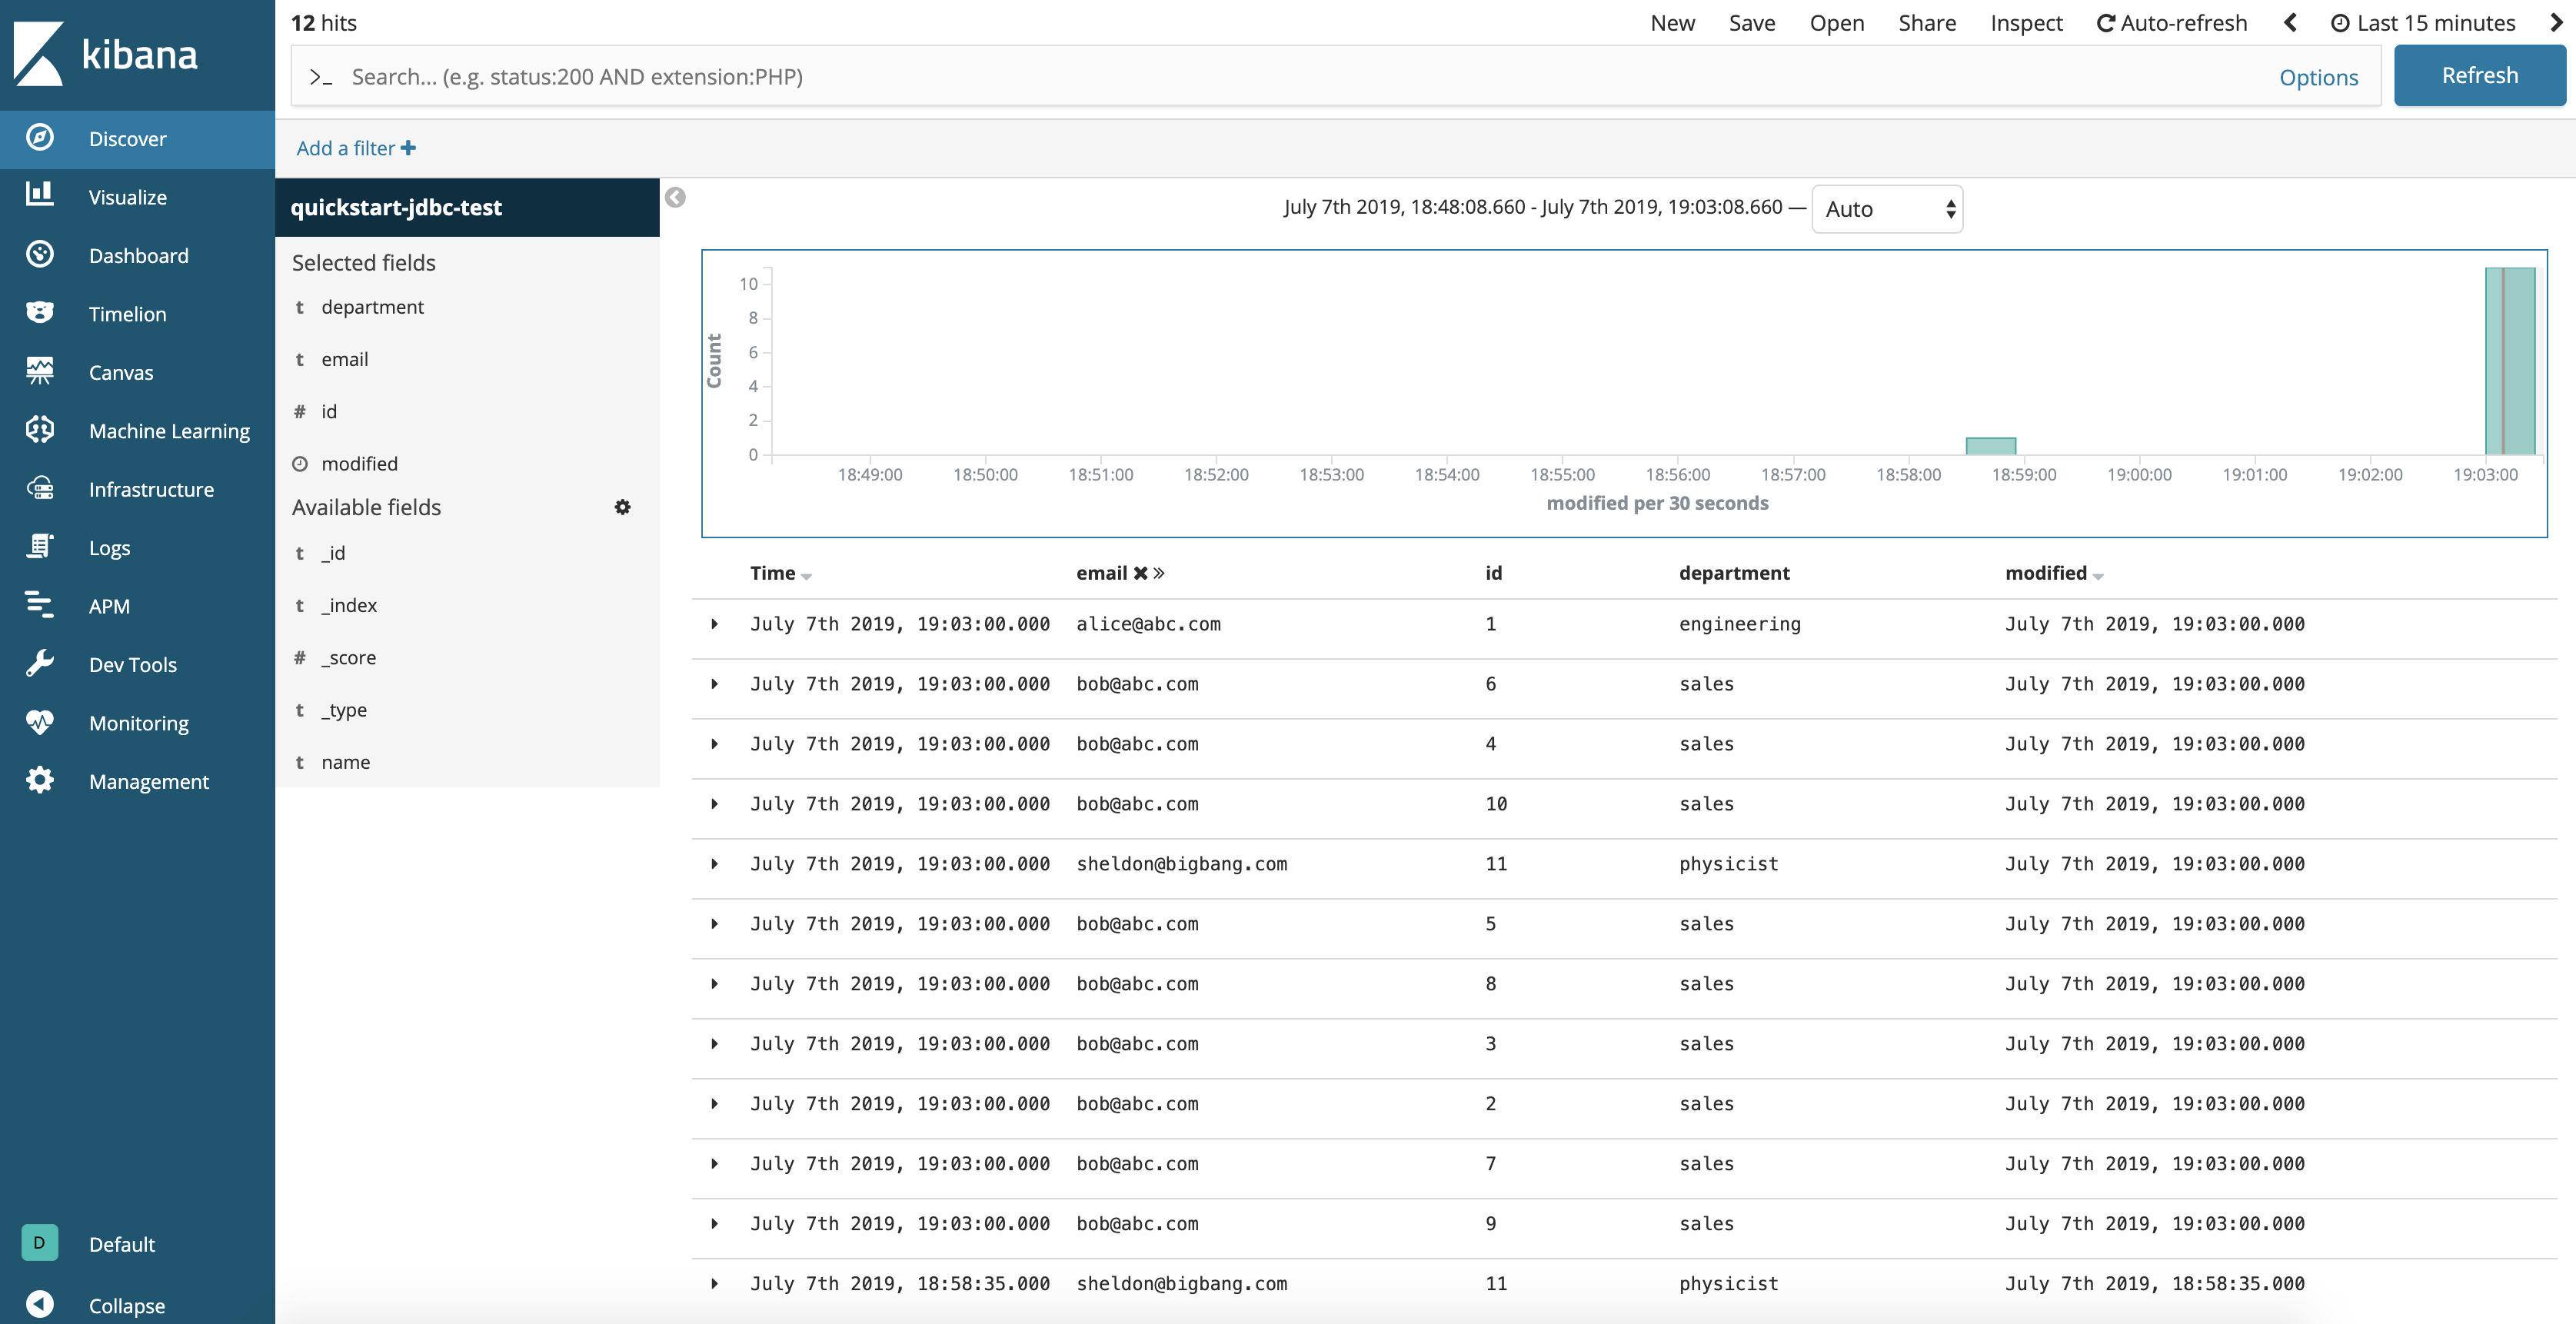This screenshot has width=2576, height=1324.
Task: Click the Refresh button
Action: [x=2479, y=75]
